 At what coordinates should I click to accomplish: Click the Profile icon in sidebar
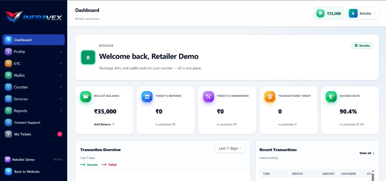click(x=8, y=51)
